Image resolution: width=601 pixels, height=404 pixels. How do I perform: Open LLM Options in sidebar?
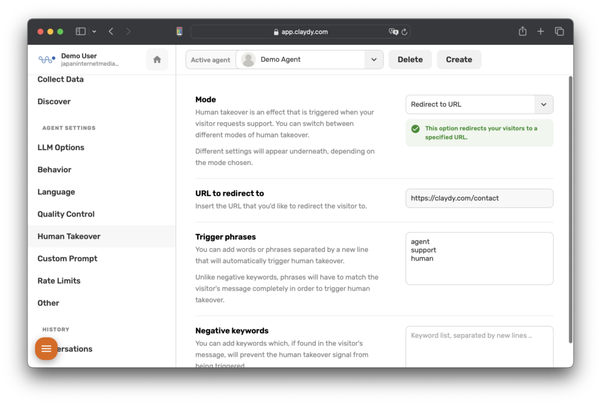click(61, 147)
